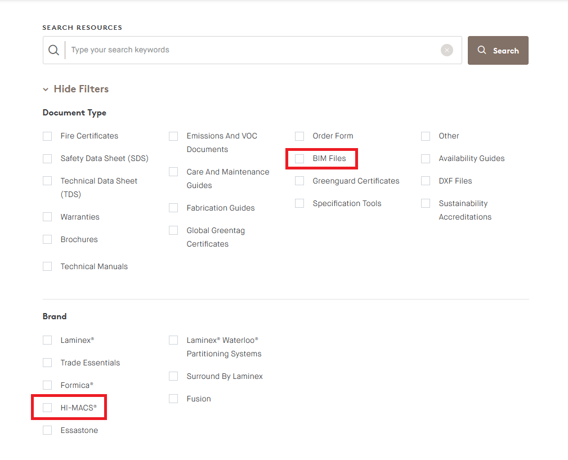Enable the Brochures filter
Image resolution: width=568 pixels, height=460 pixels.
click(47, 239)
